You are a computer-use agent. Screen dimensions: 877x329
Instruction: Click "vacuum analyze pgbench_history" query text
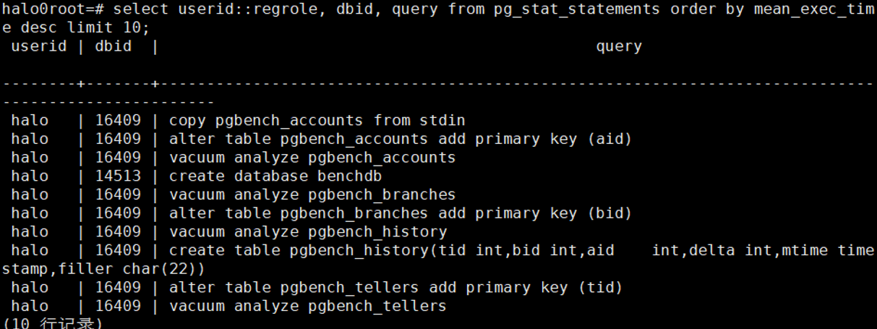[307, 232]
